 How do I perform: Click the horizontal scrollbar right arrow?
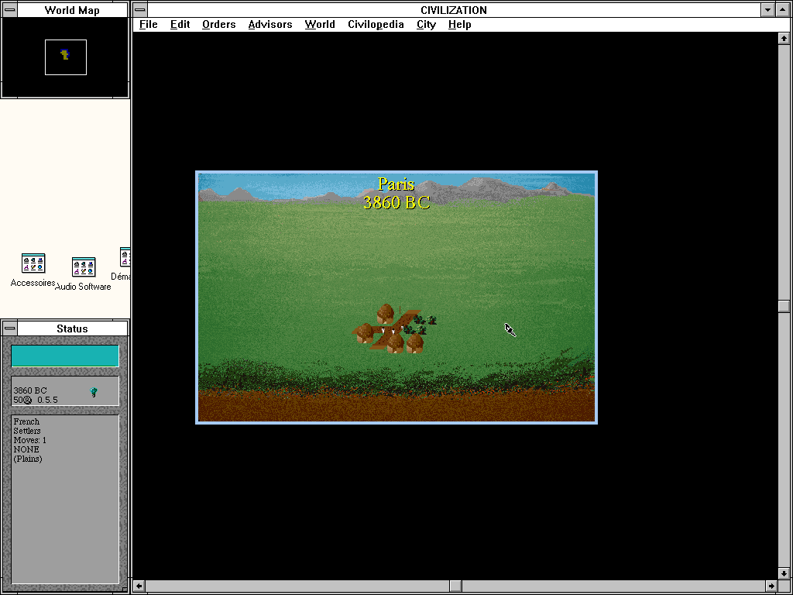pyautogui.click(x=771, y=586)
